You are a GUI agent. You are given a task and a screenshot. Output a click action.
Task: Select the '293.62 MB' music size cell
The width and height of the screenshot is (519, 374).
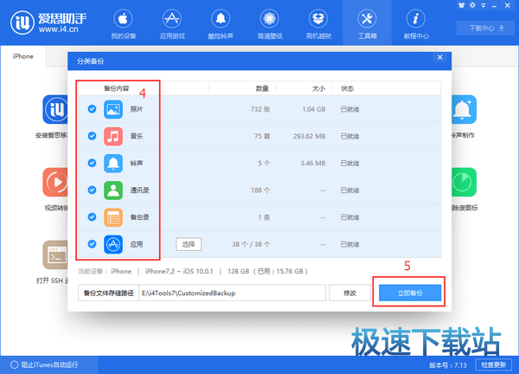[x=310, y=136]
